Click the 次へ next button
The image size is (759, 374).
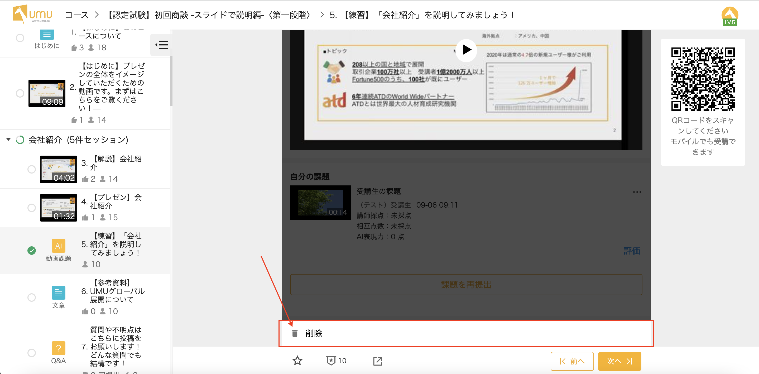619,361
